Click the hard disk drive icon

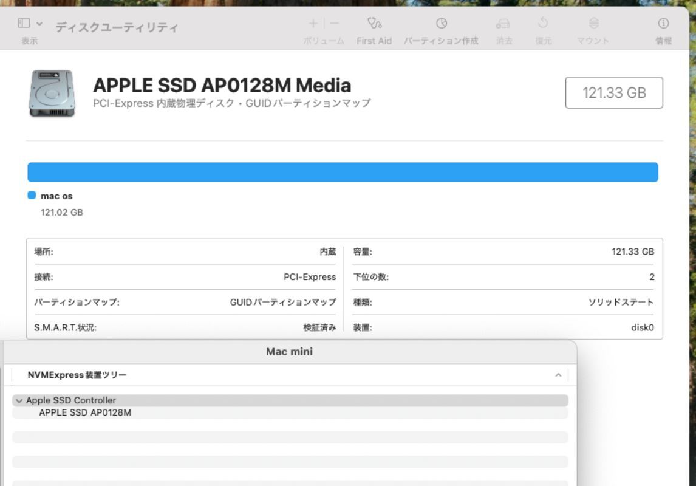[52, 93]
